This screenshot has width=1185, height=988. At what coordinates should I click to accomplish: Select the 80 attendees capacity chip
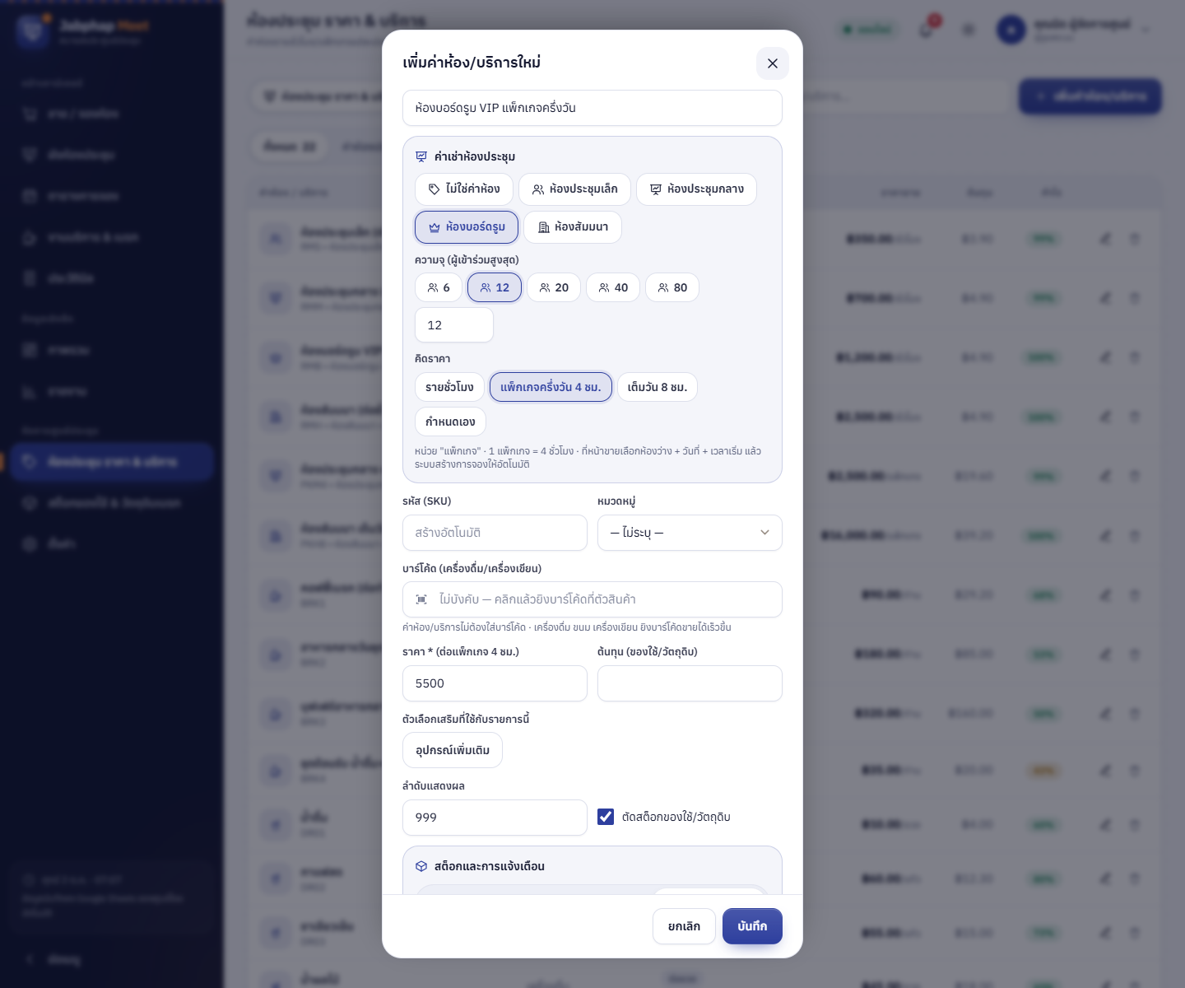tap(672, 287)
